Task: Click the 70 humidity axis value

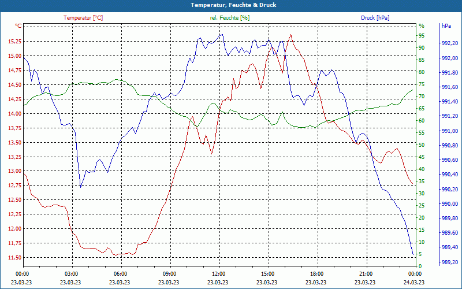Action: tap(422, 97)
